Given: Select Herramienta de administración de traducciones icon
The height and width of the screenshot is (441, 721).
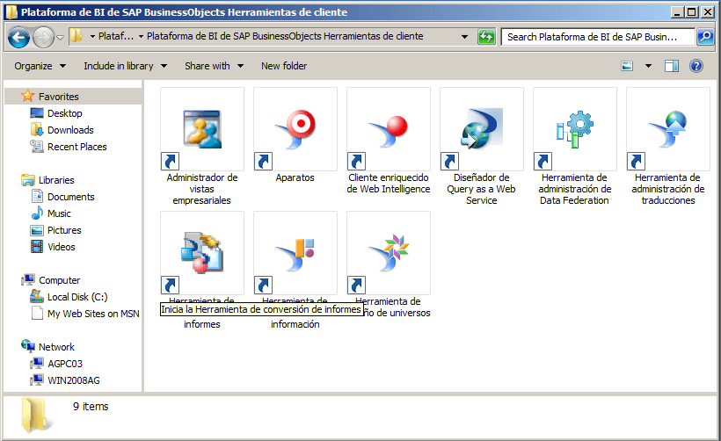Looking at the screenshot, I should click(668, 129).
